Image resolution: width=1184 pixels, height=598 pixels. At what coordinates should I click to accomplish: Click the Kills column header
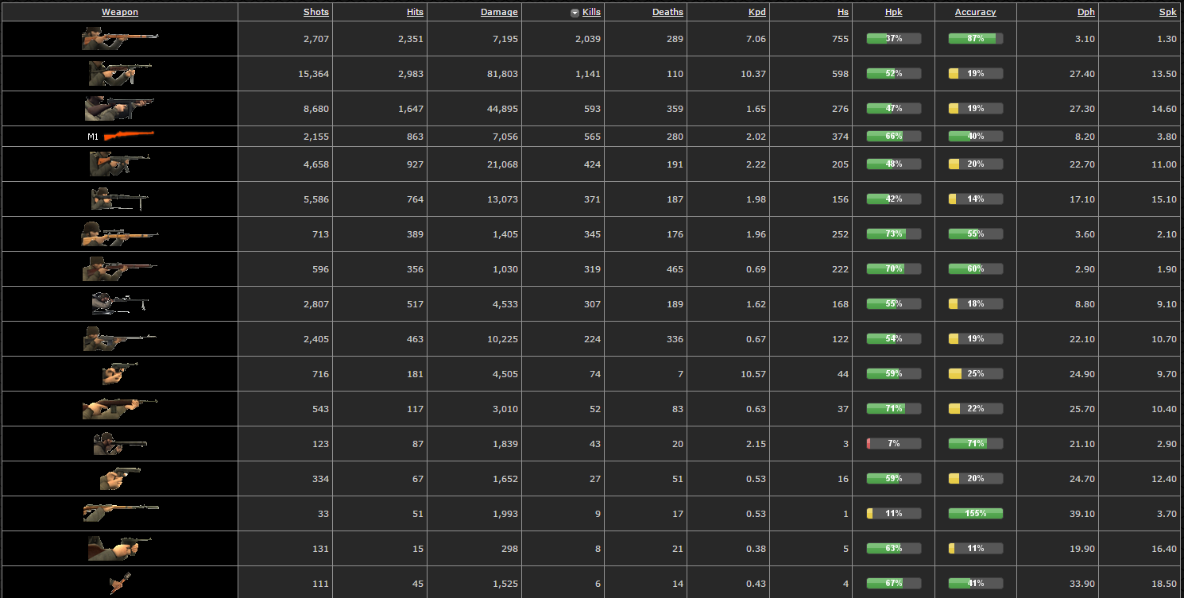591,12
